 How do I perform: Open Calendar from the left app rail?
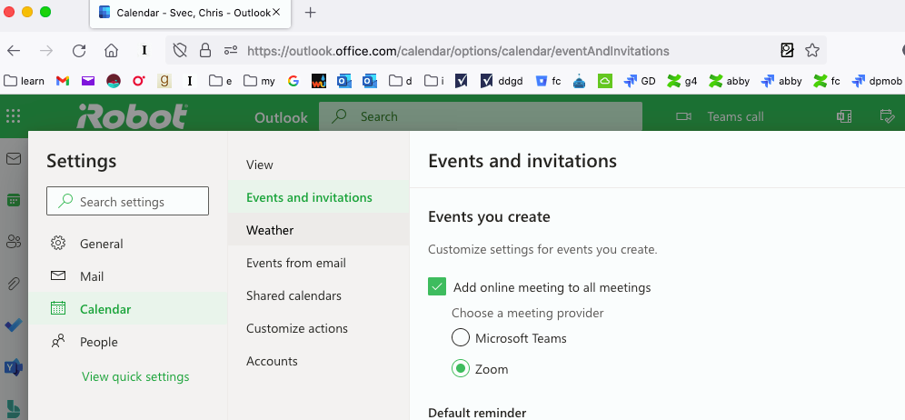point(14,201)
